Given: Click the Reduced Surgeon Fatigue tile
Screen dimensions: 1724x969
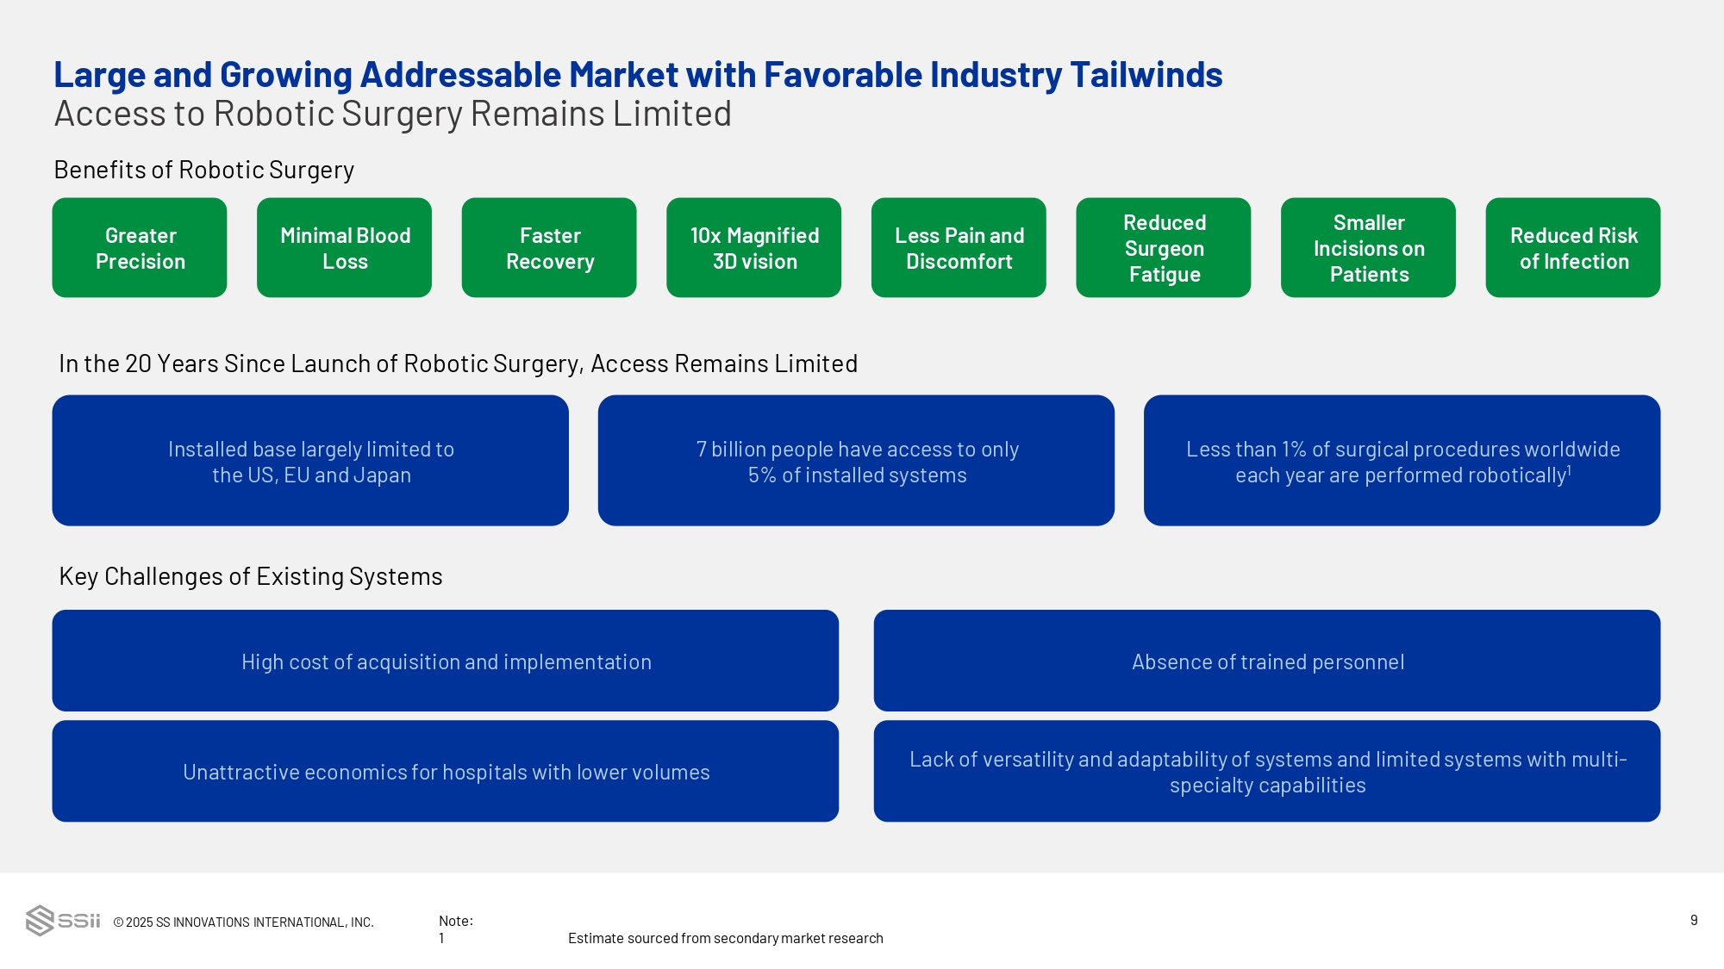Looking at the screenshot, I should (x=1163, y=248).
